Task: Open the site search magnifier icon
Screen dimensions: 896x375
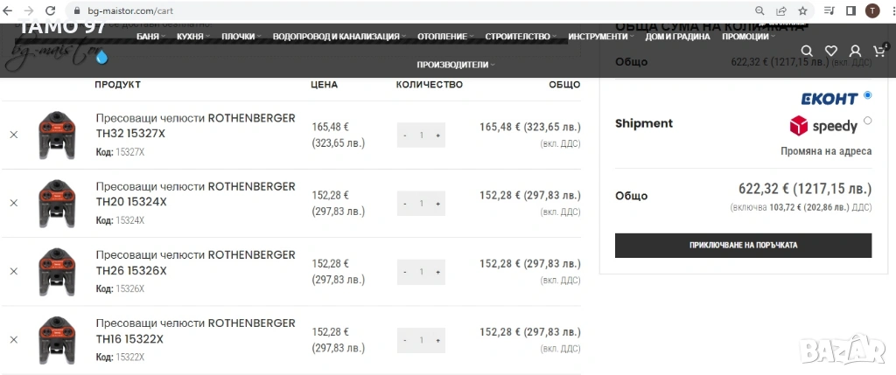Action: coord(807,52)
